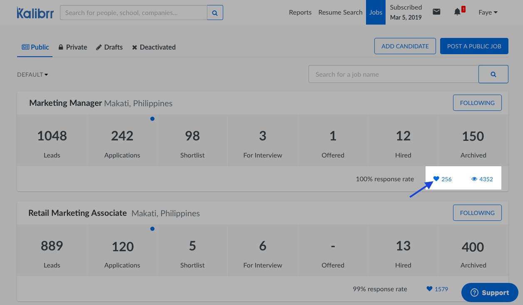Click the Post a Public Job button
523x305 pixels.
[474, 46]
